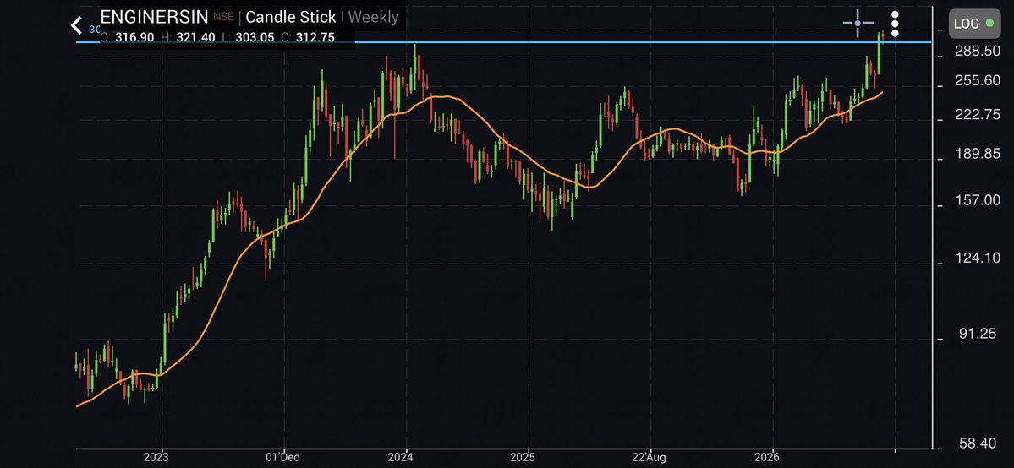This screenshot has width=1014, height=468.
Task: Click the open price value 316.90
Action: coord(134,37)
